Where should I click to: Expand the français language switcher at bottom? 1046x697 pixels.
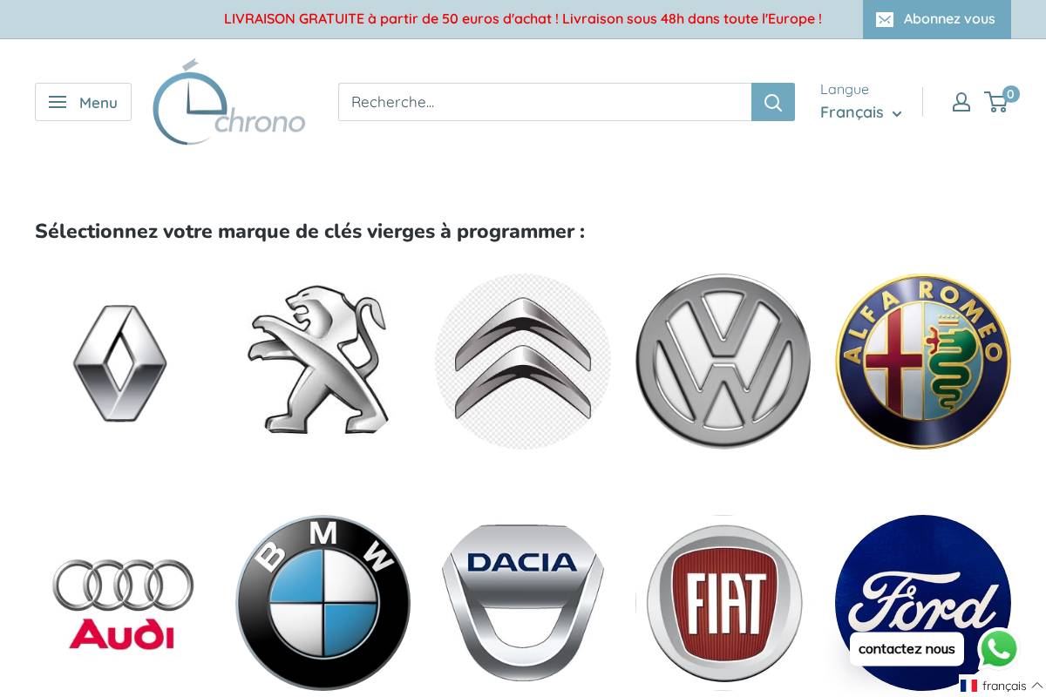(1002, 686)
